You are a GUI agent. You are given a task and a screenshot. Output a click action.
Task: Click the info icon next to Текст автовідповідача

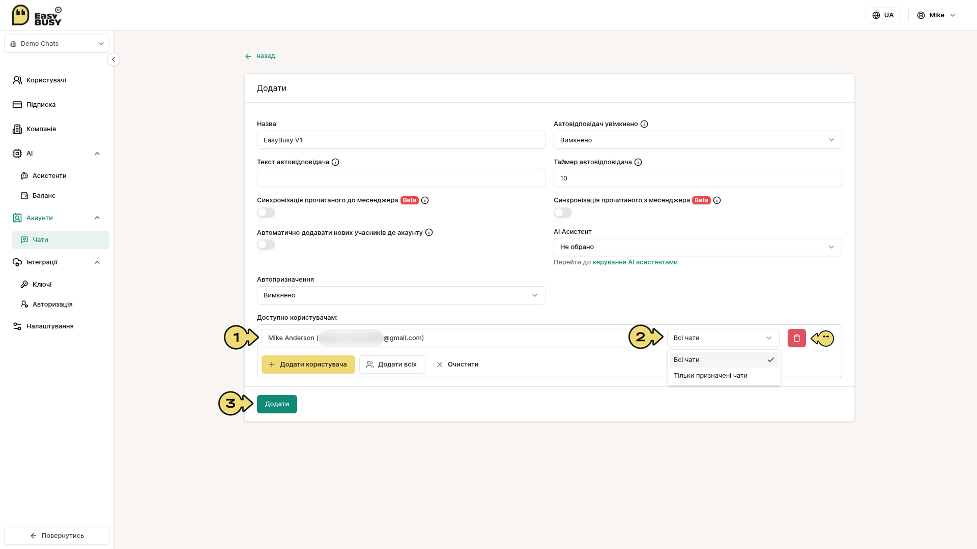point(335,162)
